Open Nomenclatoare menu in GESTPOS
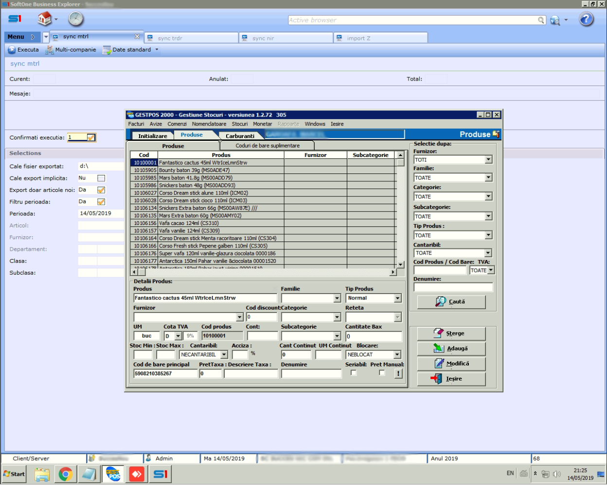The height and width of the screenshot is (485, 607). (x=209, y=124)
